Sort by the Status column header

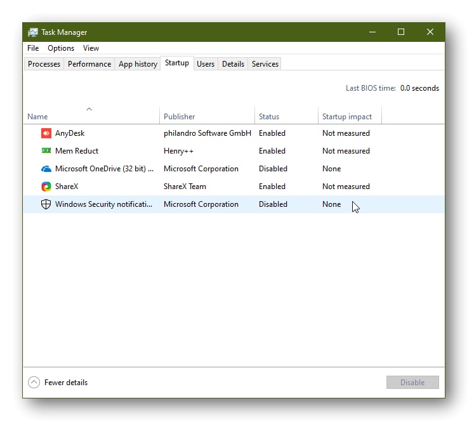pos(286,115)
